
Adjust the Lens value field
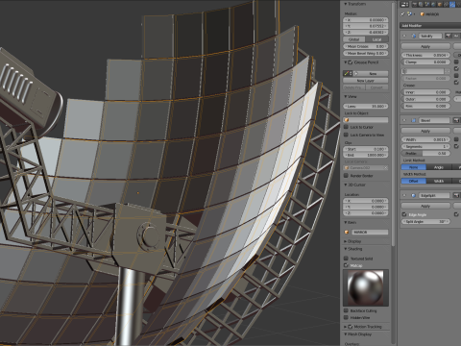(x=366, y=106)
